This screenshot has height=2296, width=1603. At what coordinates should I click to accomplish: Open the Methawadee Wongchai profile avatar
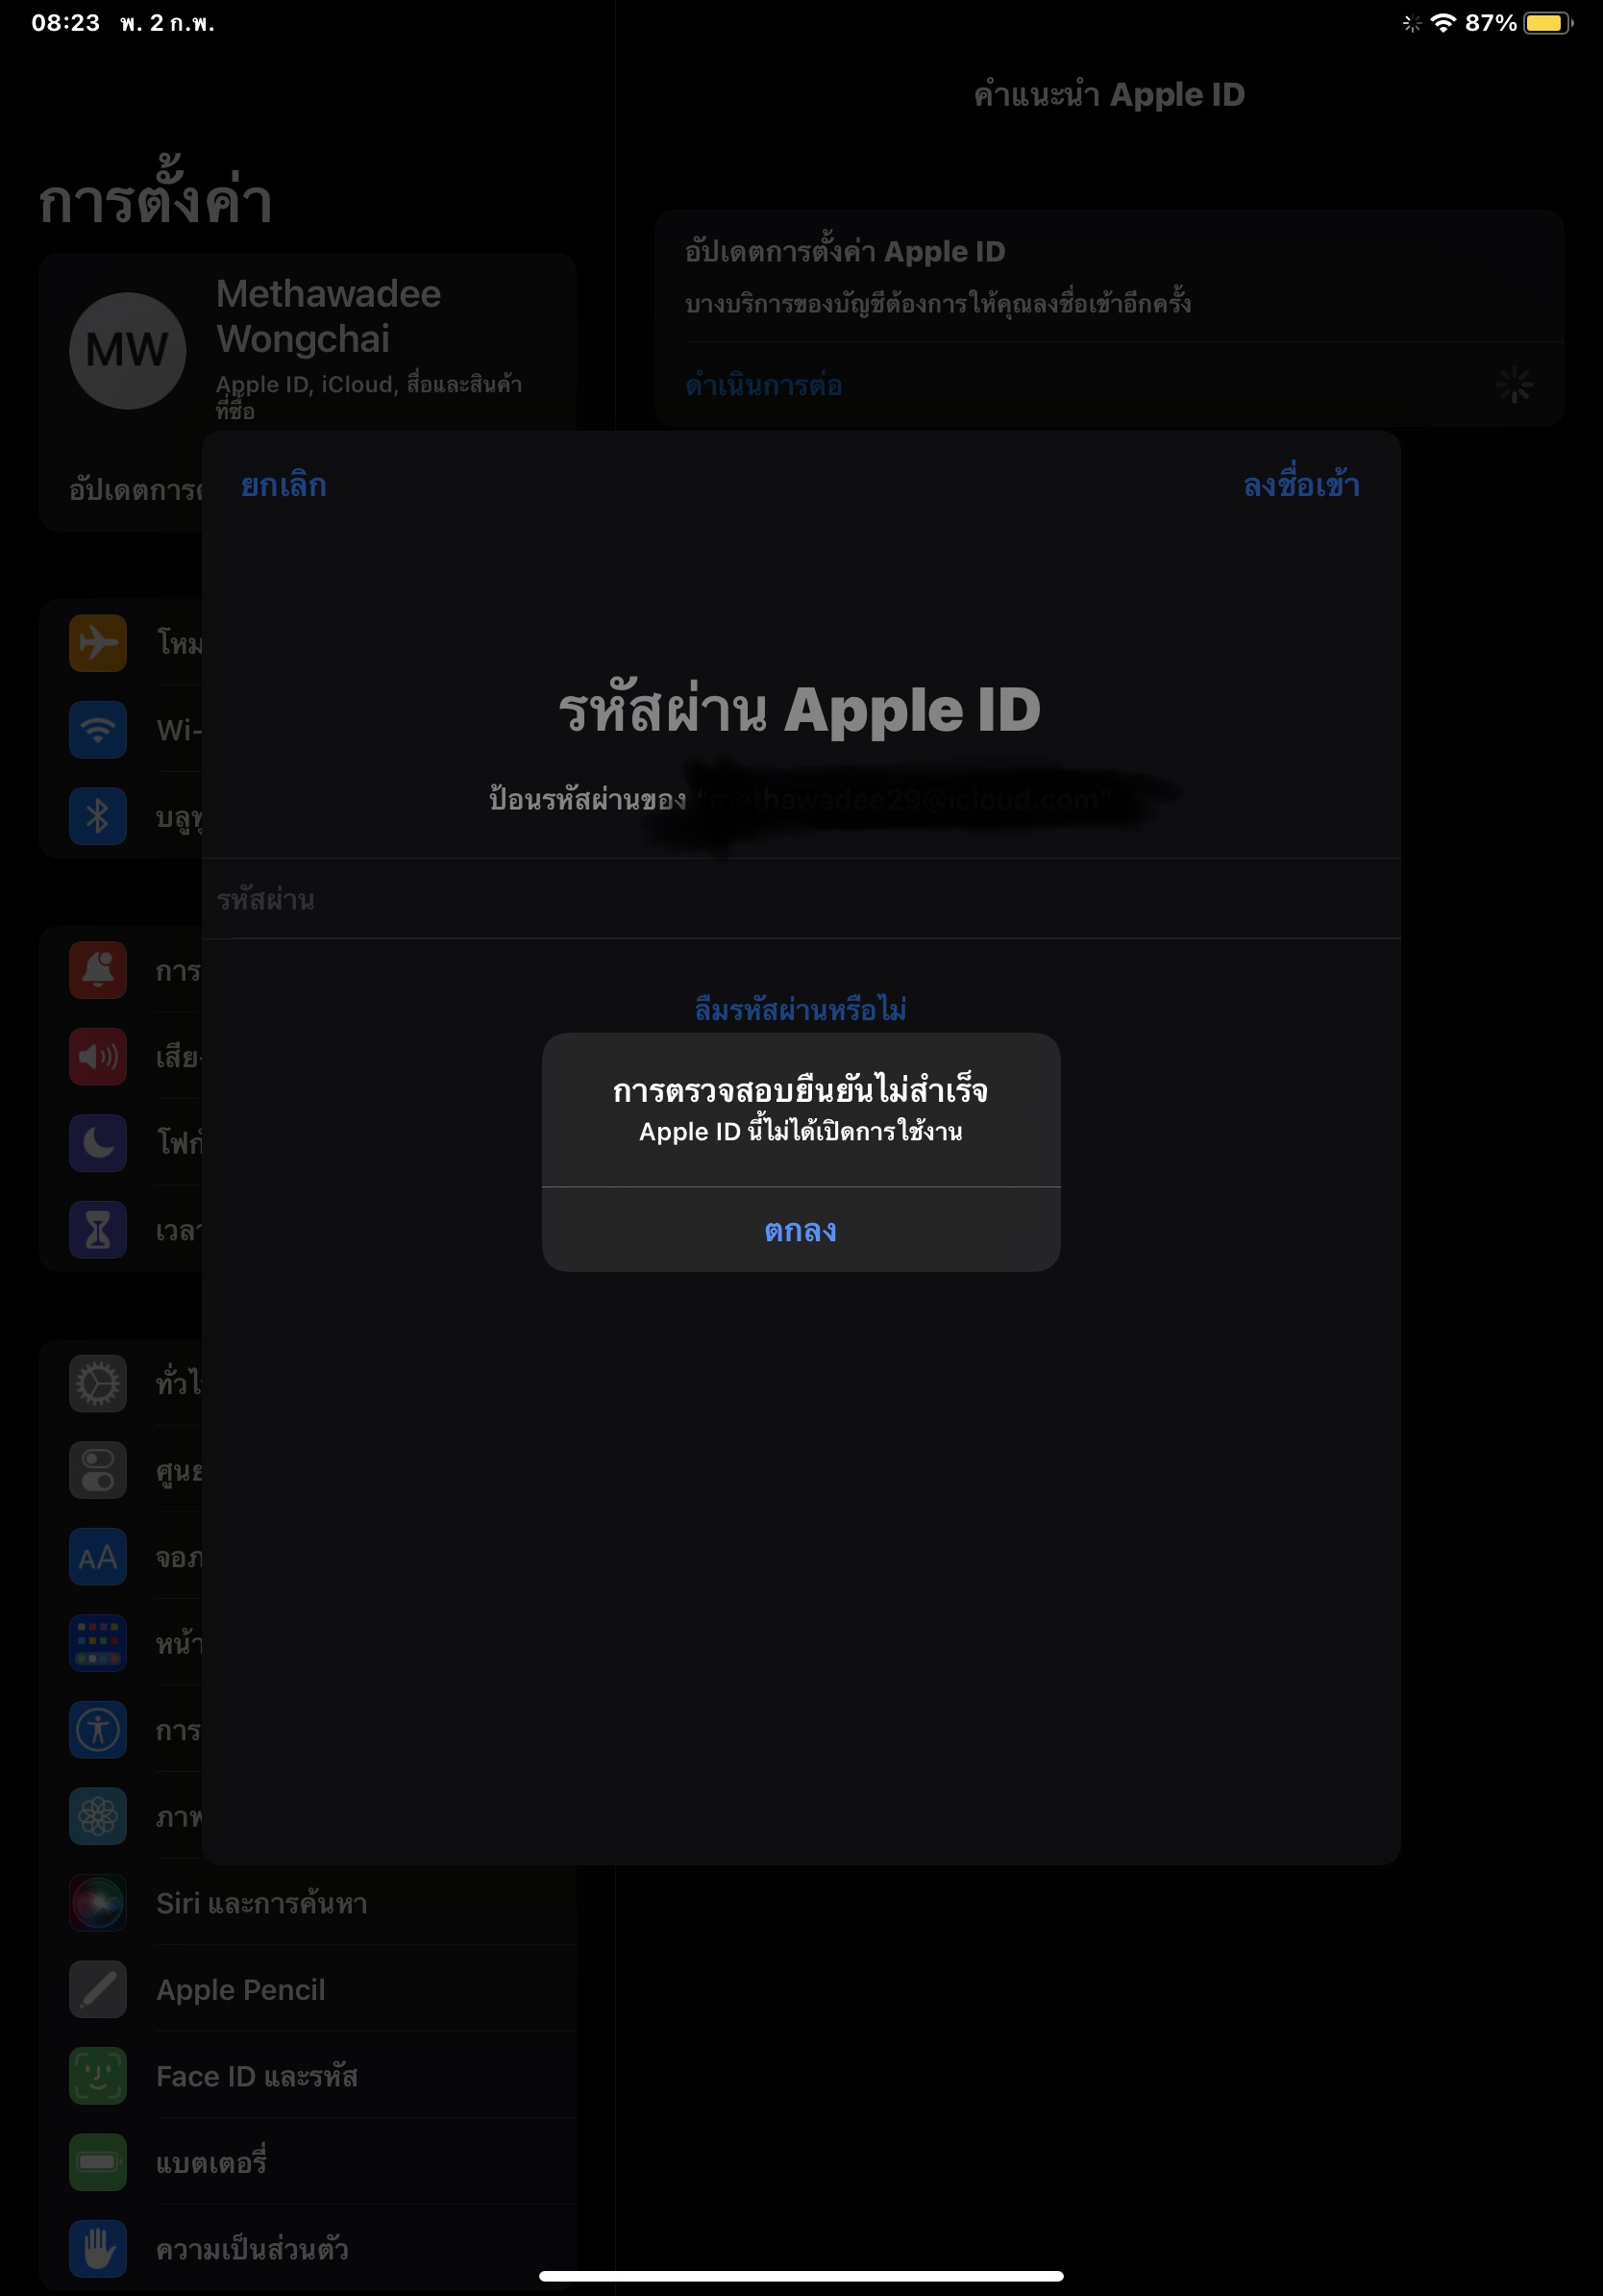tap(127, 350)
